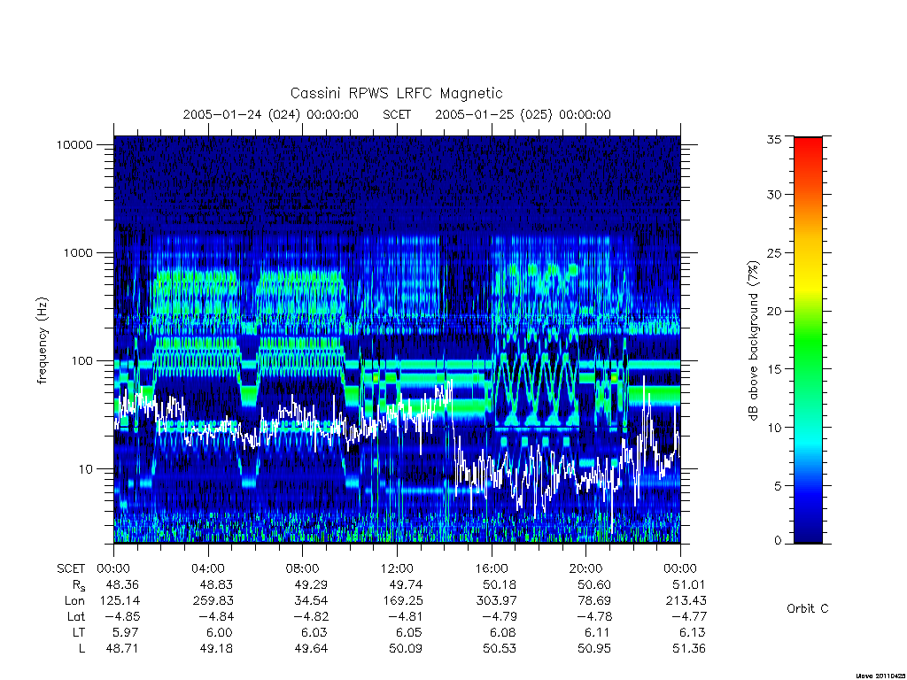Viewport: 907px width, 680px height.
Task: Click the LT value 6.13
Action: point(693,632)
